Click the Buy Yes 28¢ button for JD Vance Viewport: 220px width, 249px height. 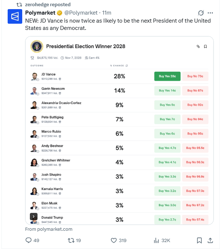[167, 76]
